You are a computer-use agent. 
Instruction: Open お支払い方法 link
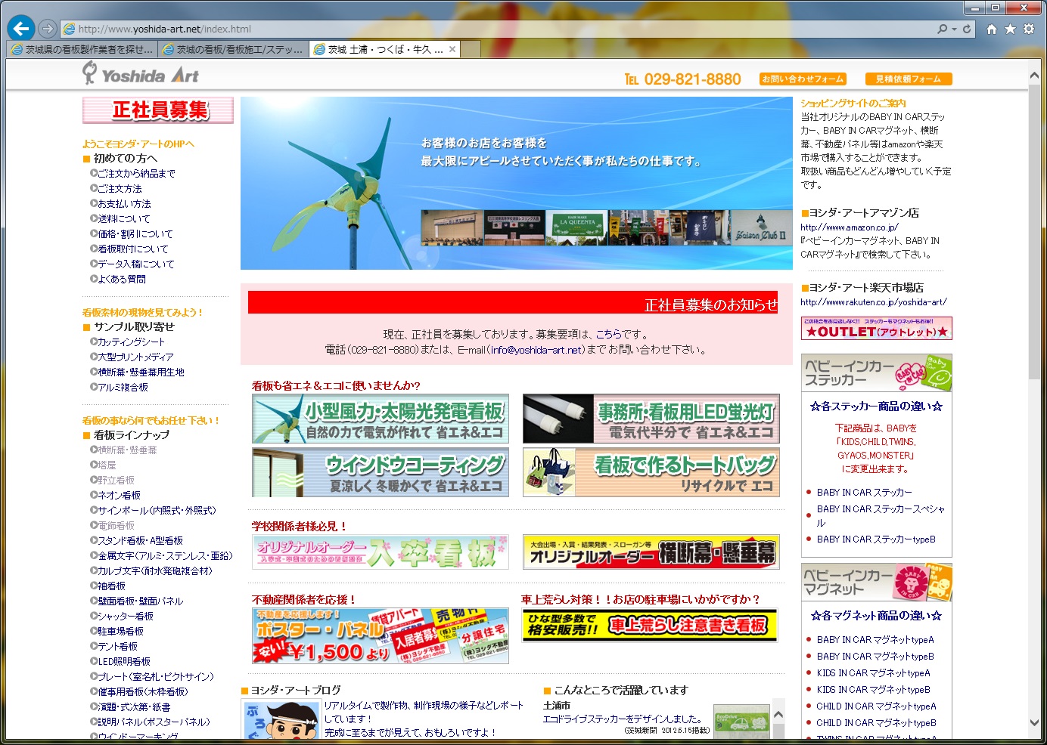(x=124, y=203)
